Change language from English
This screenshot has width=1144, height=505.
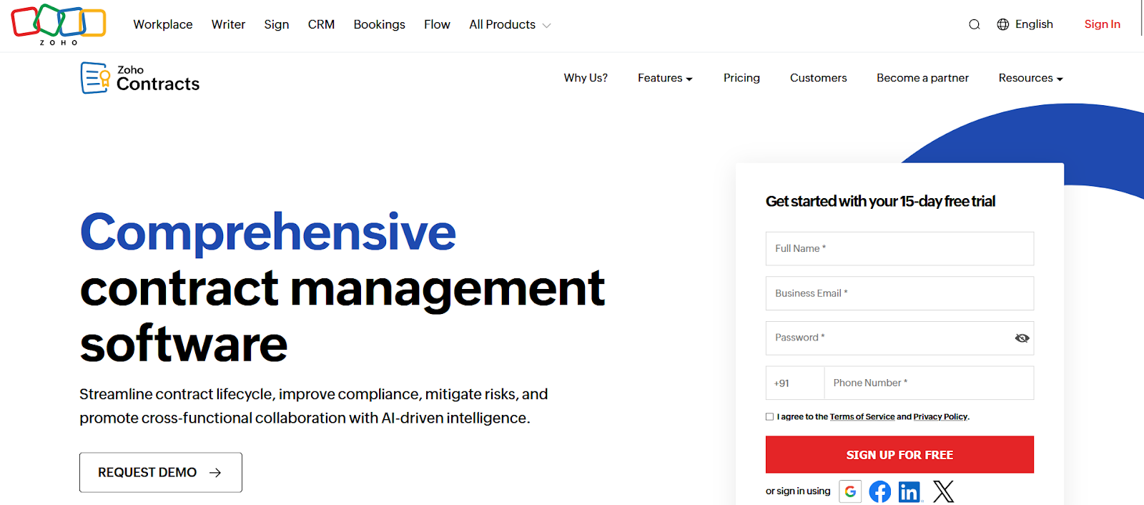point(1025,24)
